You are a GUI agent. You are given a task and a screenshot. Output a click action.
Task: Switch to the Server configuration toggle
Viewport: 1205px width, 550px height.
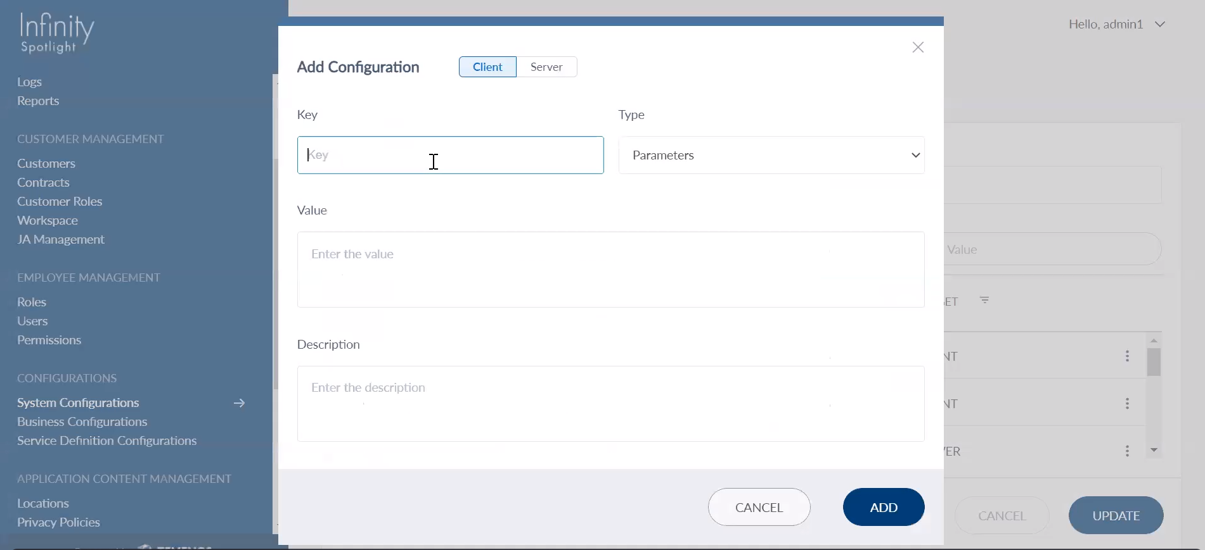pyautogui.click(x=546, y=67)
